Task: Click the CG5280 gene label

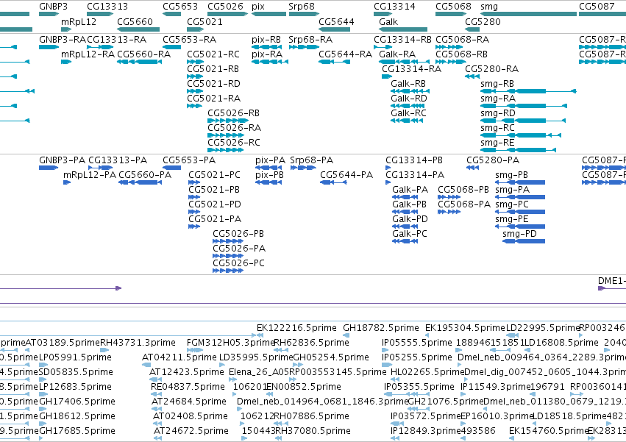Action: (483, 21)
